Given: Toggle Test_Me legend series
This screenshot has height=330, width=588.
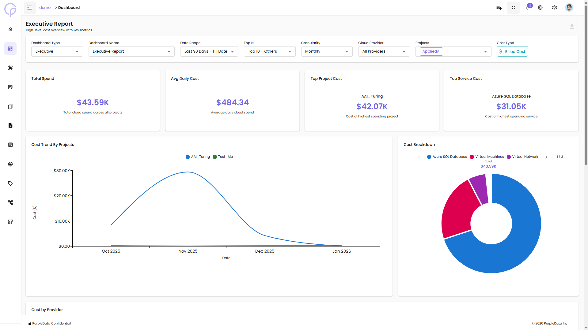Looking at the screenshot, I should (x=223, y=157).
